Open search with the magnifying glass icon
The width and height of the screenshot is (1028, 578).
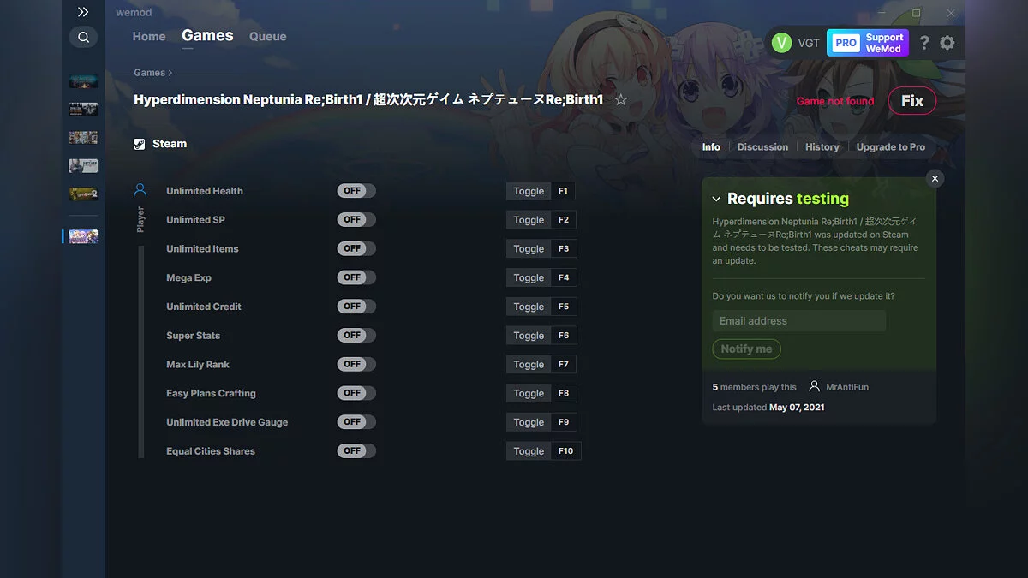click(83, 37)
